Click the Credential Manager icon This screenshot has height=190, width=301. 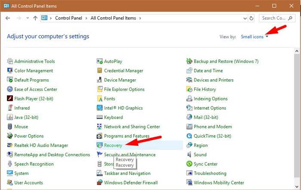click(99, 70)
